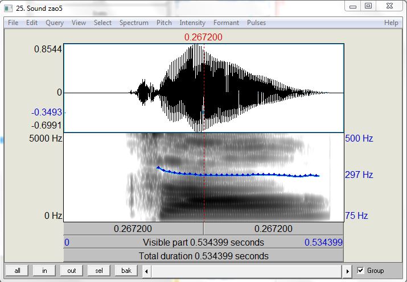Viewport: 407px width, 282px height.
Task: Open the Formant menu
Action: tap(226, 23)
